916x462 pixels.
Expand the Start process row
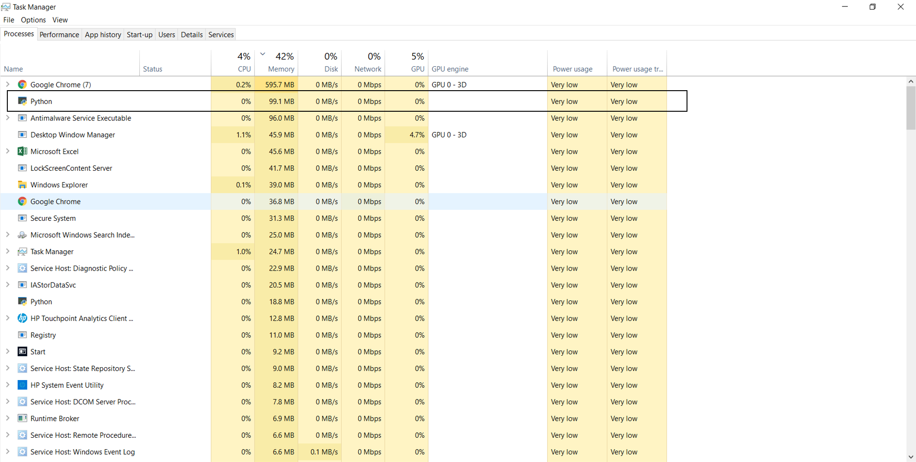(x=8, y=351)
